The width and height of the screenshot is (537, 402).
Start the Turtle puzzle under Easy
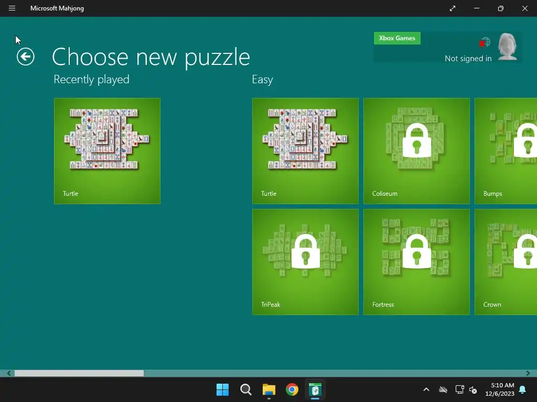[306, 151]
